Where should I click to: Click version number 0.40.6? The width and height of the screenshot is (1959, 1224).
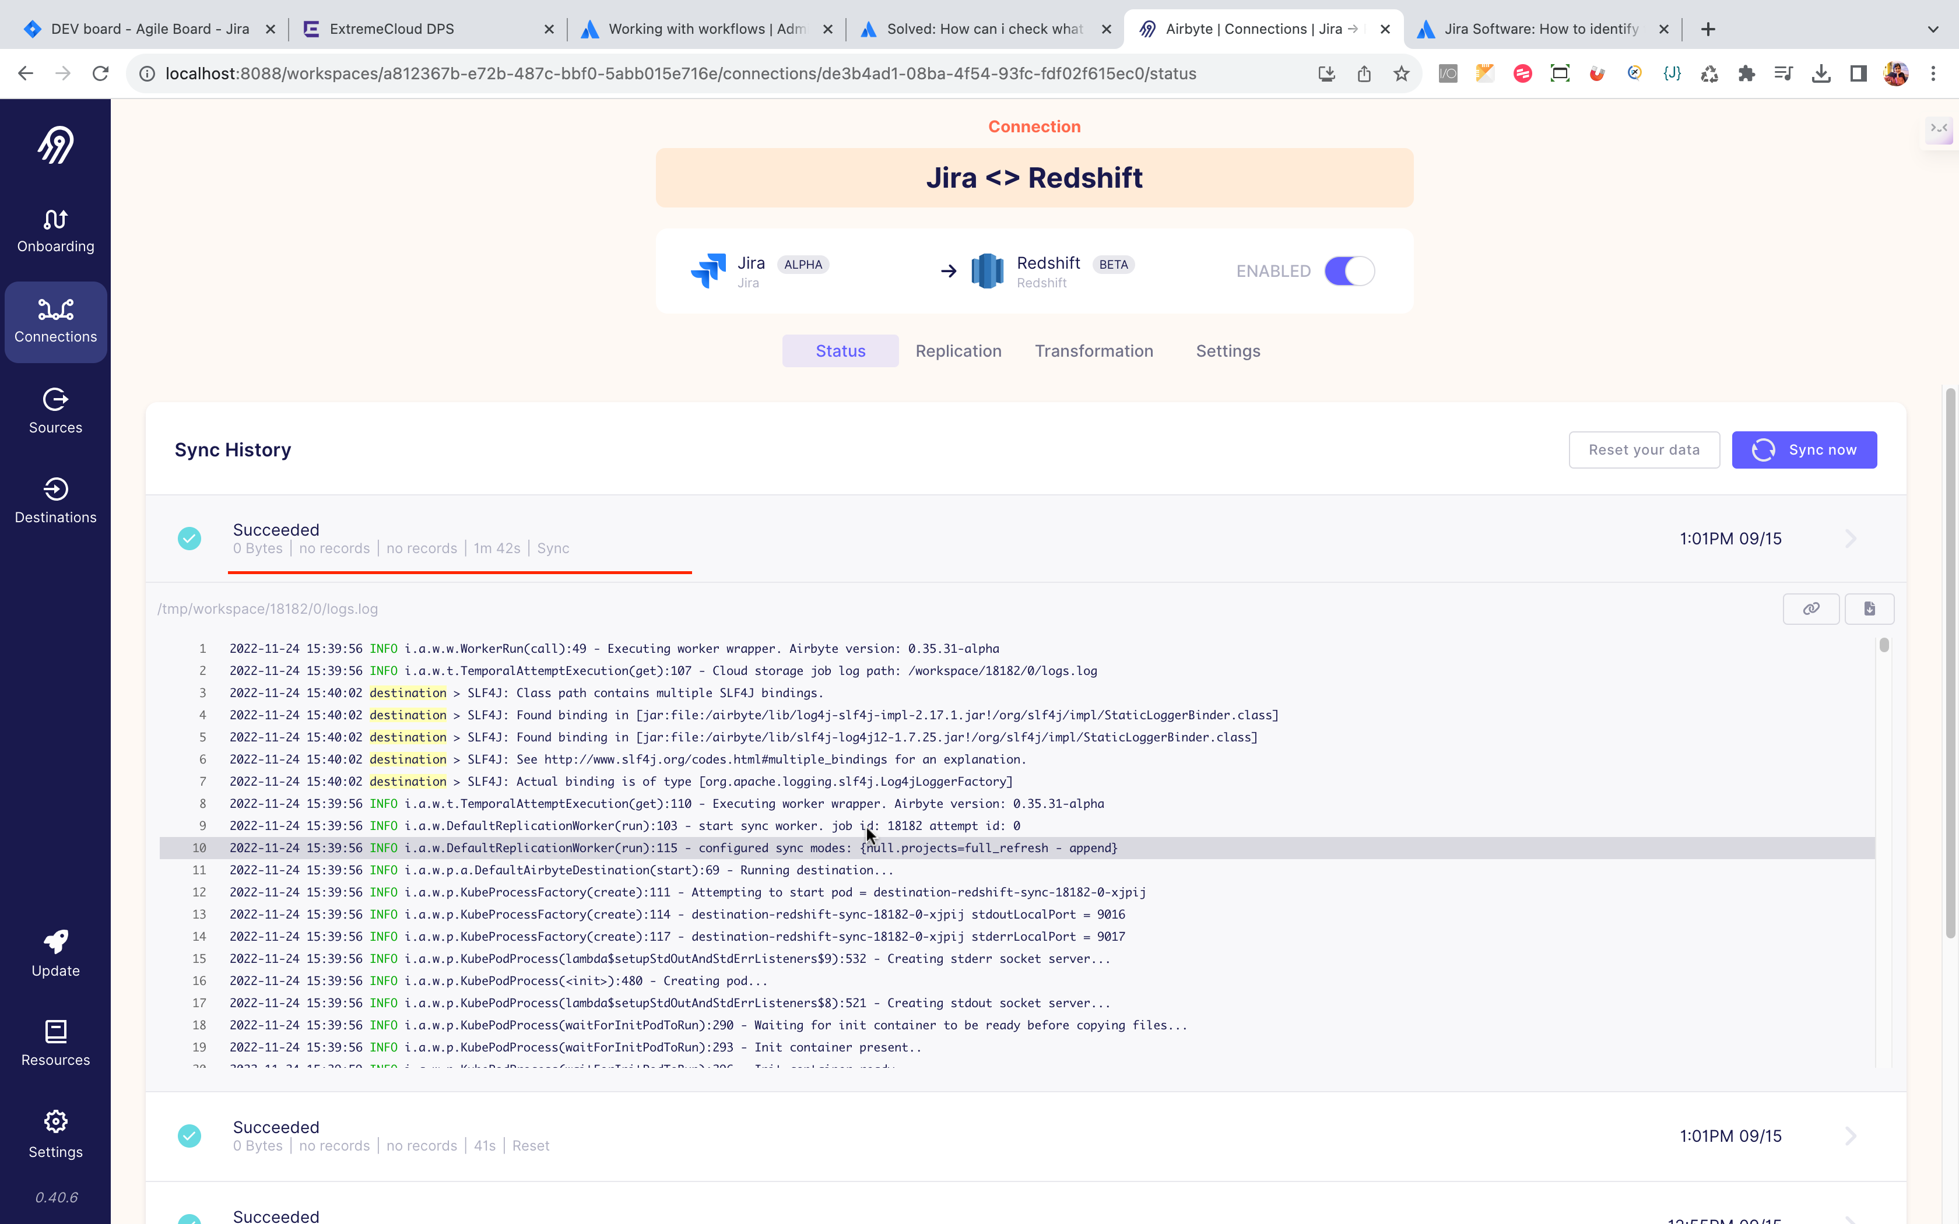(x=56, y=1197)
